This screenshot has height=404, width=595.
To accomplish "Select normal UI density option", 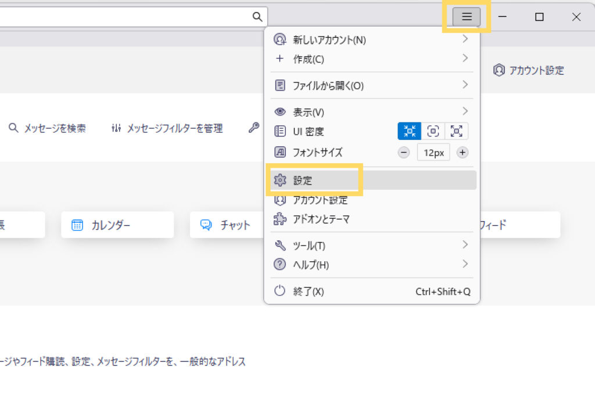I will [433, 131].
